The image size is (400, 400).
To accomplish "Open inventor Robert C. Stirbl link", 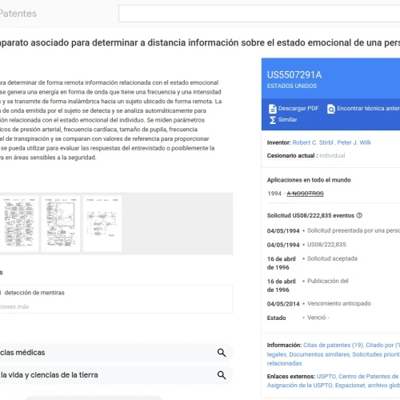I will click(313, 142).
